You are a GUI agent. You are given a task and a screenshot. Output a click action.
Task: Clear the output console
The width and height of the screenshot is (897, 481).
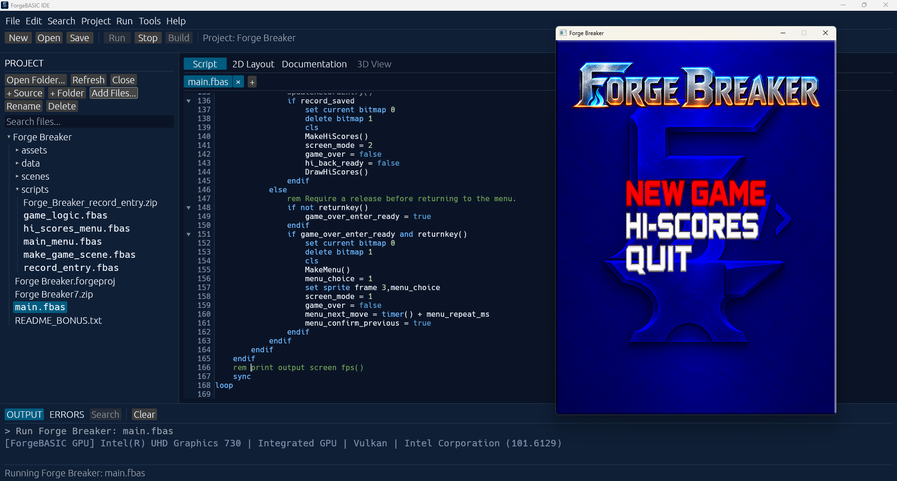pyautogui.click(x=144, y=415)
